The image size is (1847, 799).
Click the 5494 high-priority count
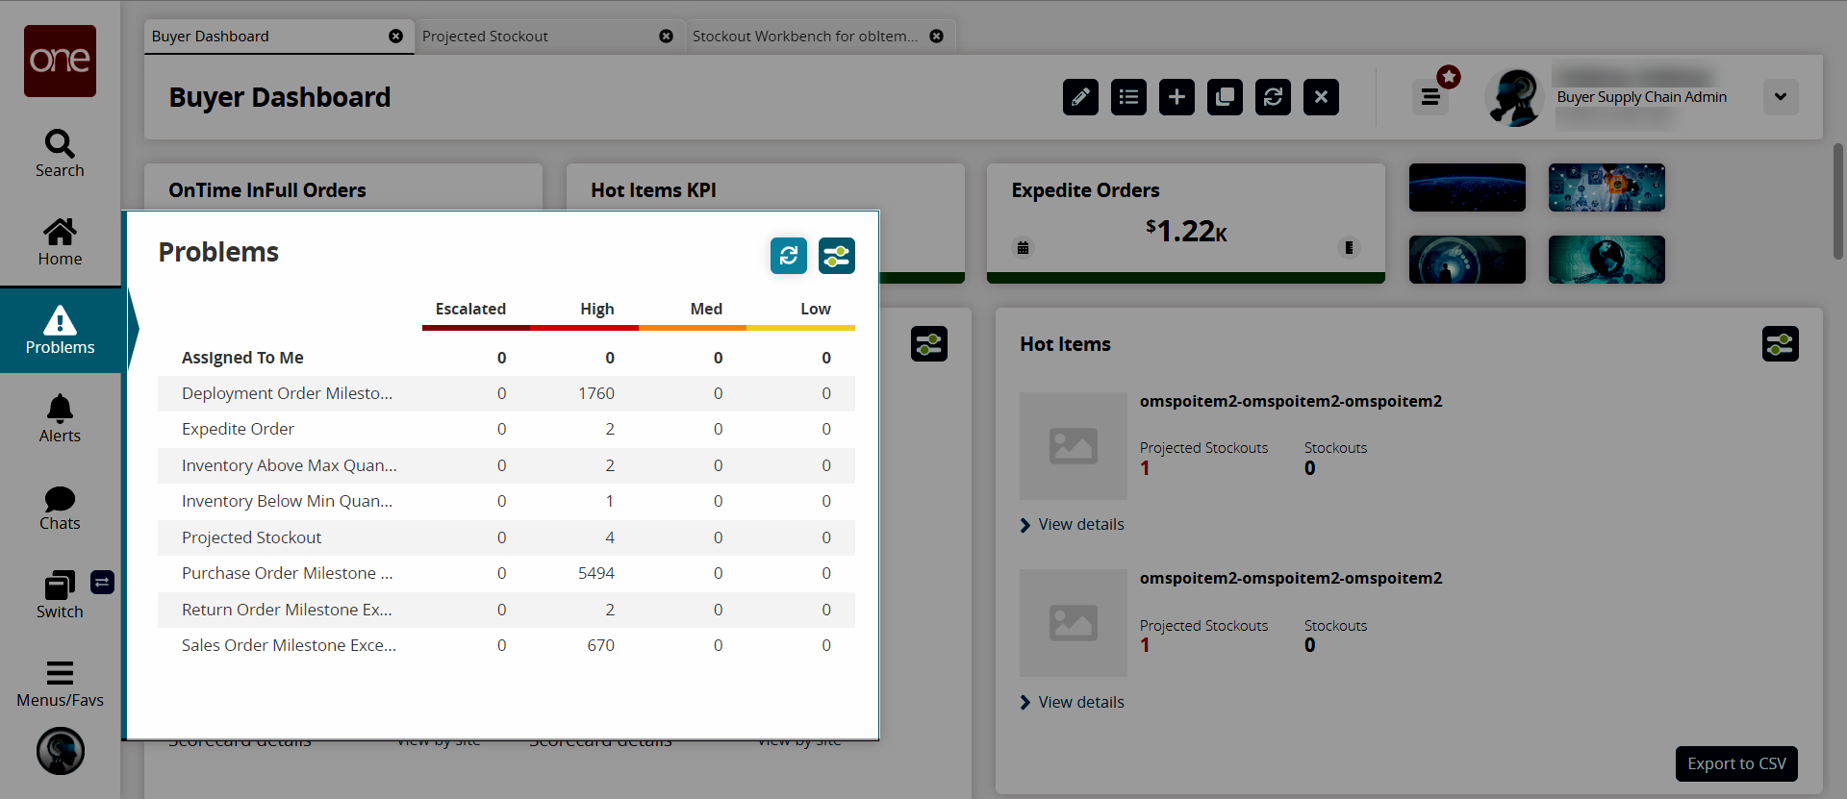point(596,573)
